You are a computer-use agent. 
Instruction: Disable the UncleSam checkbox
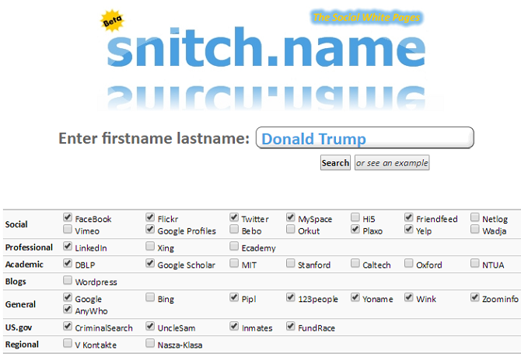point(150,327)
